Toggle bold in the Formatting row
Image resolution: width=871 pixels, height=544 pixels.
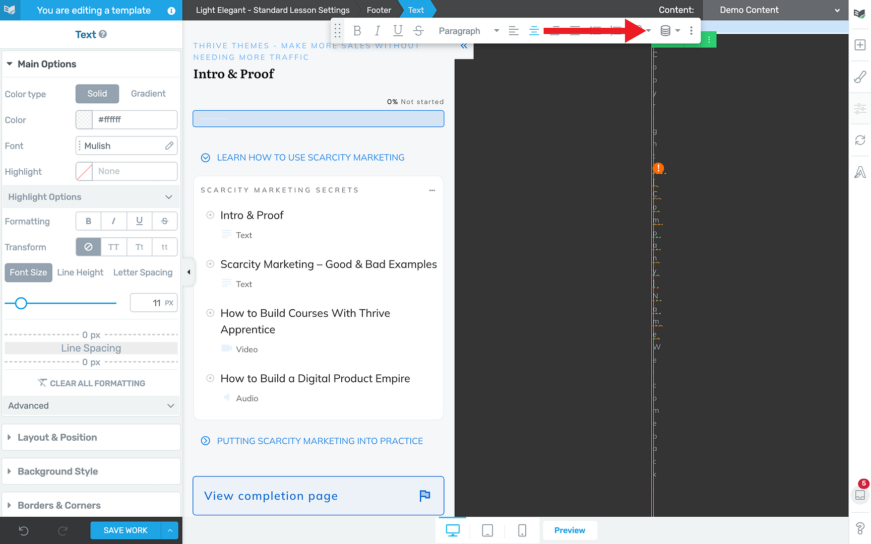click(88, 221)
